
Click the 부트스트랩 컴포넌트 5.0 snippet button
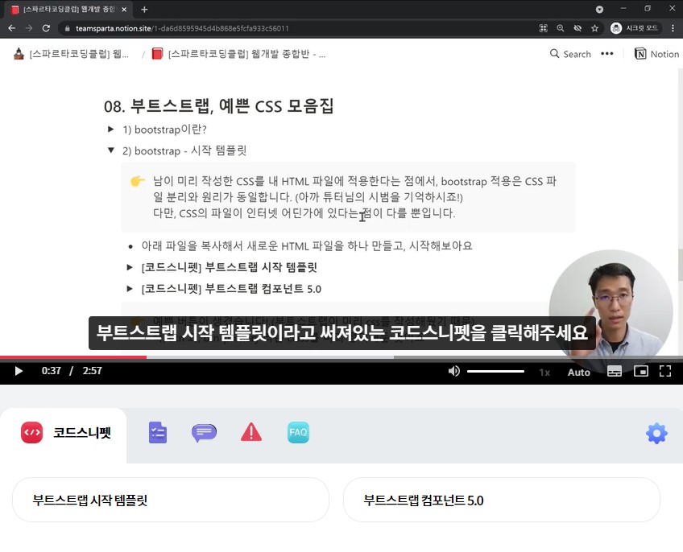pos(501,500)
